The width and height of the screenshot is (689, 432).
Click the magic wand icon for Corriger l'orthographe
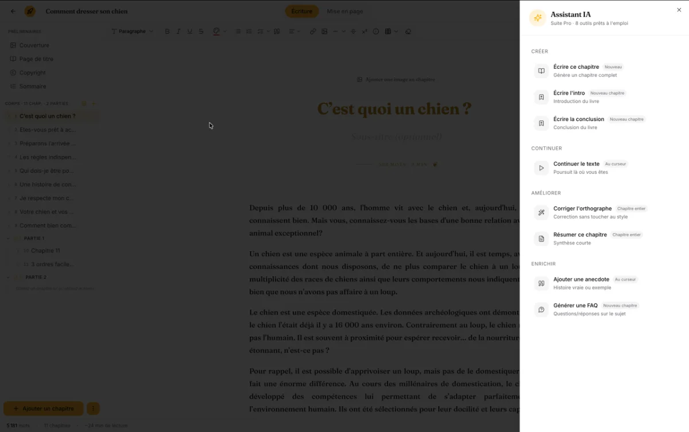[541, 213]
